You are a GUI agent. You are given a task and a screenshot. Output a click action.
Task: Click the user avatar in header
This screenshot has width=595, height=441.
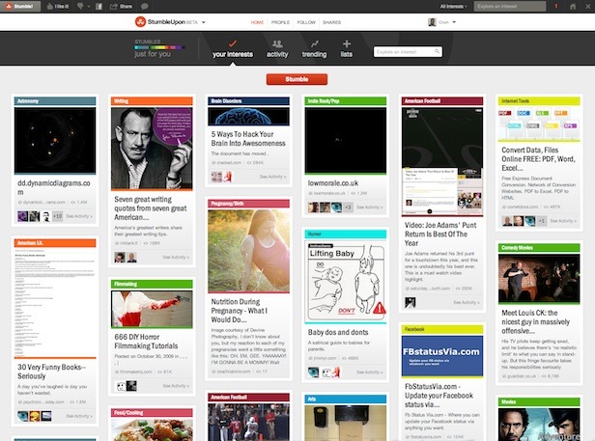pos(432,22)
